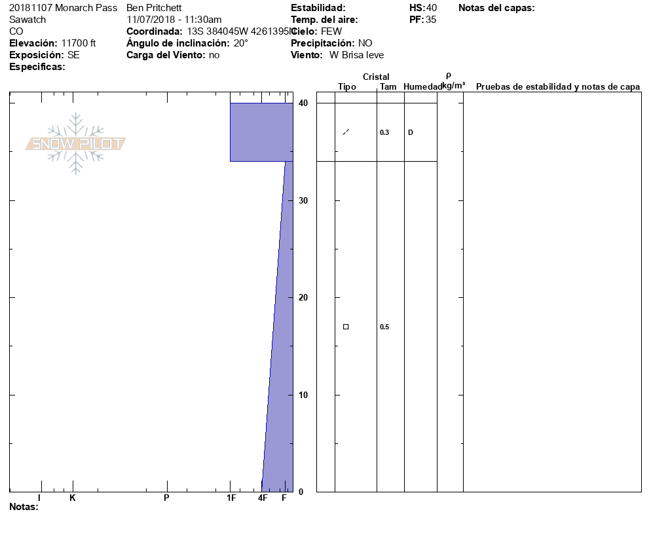Click the 'Notas del capas' heading

click(496, 8)
